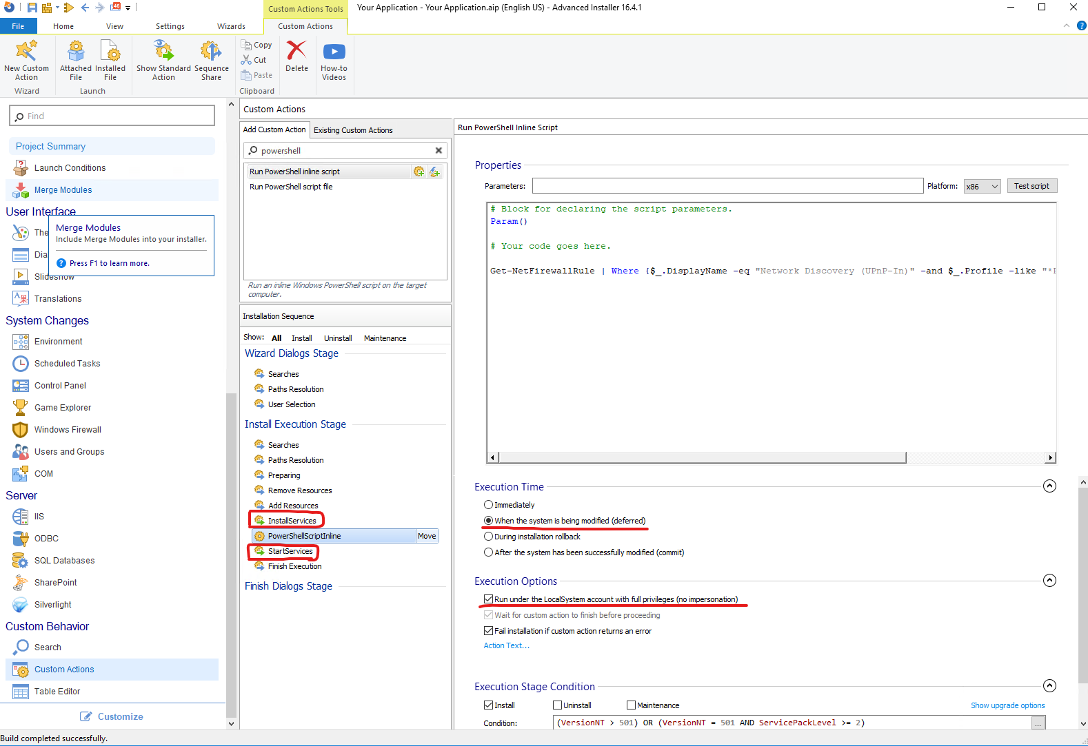Clear the powershell search text
The height and width of the screenshot is (746, 1088).
[x=439, y=150]
